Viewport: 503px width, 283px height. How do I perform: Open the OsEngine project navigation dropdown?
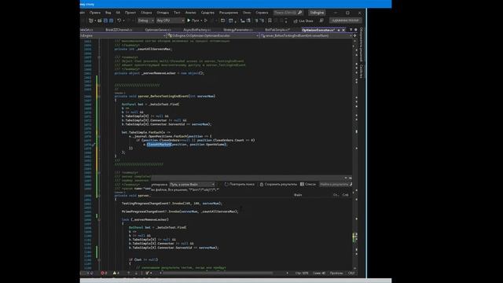(123, 35)
